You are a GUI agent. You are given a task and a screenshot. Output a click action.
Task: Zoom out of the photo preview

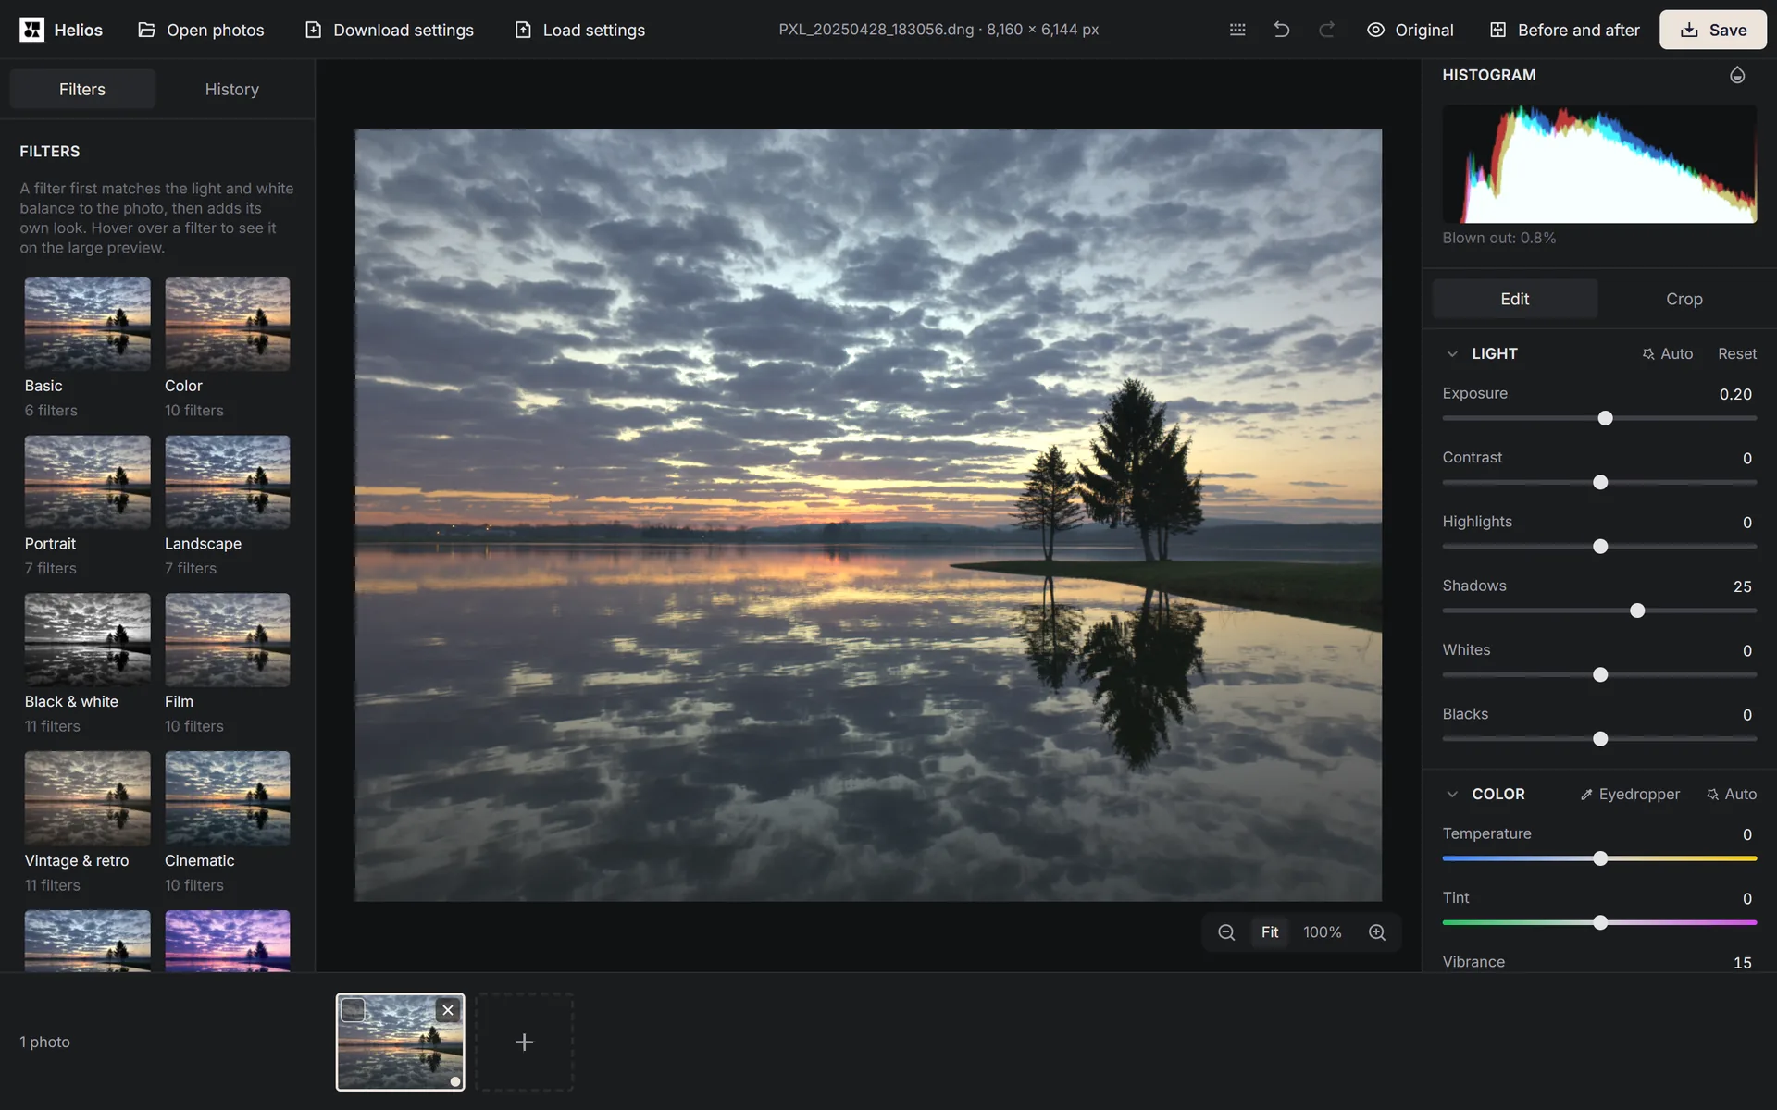point(1226,932)
